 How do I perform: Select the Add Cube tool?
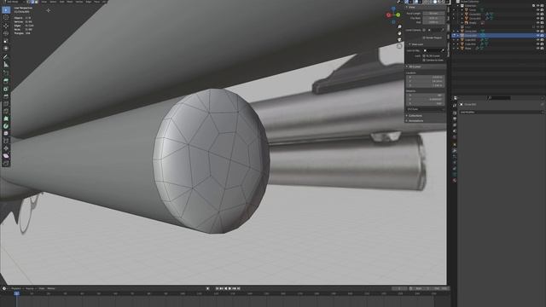pyautogui.click(x=6, y=73)
